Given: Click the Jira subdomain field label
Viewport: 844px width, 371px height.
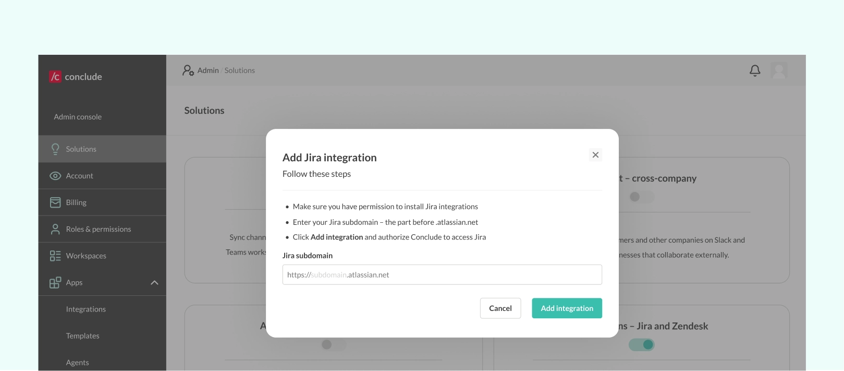Looking at the screenshot, I should coord(308,256).
